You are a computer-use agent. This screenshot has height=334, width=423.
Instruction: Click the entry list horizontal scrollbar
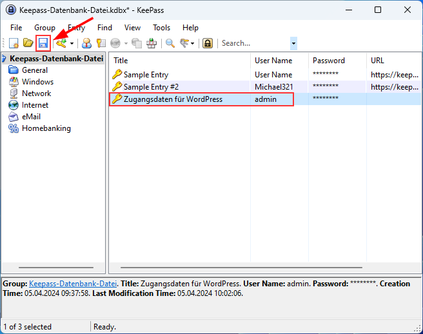coord(241,268)
